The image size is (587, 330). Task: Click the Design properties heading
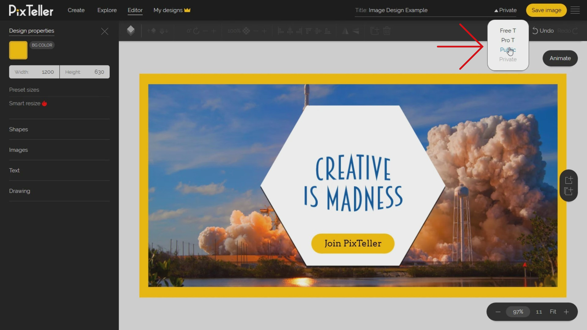pos(31,31)
